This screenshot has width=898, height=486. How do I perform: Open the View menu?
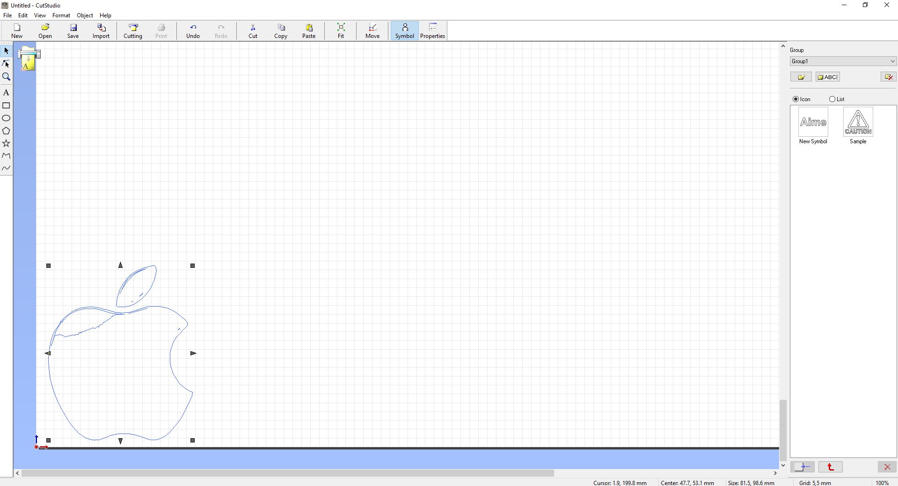(40, 15)
